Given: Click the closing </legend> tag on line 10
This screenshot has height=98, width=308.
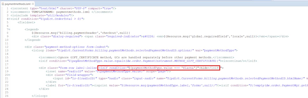Looking at the screenshot, I should coord(32,40).
